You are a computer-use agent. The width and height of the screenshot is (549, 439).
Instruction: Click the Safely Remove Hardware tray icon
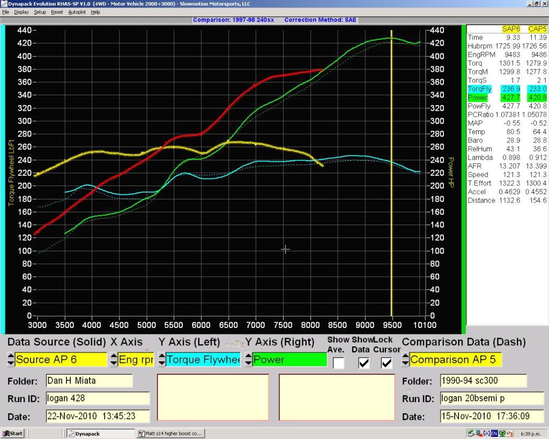(x=471, y=434)
